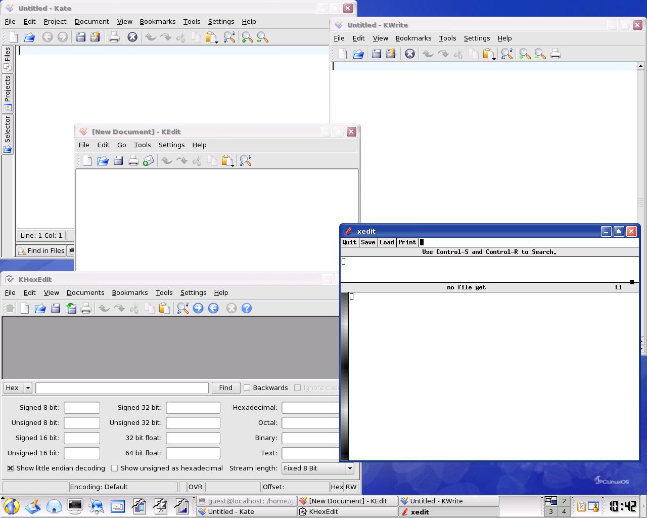Click the Zoom Out icon in Kate toolbar
Image resolution: width=647 pixels, height=518 pixels.
(x=262, y=37)
